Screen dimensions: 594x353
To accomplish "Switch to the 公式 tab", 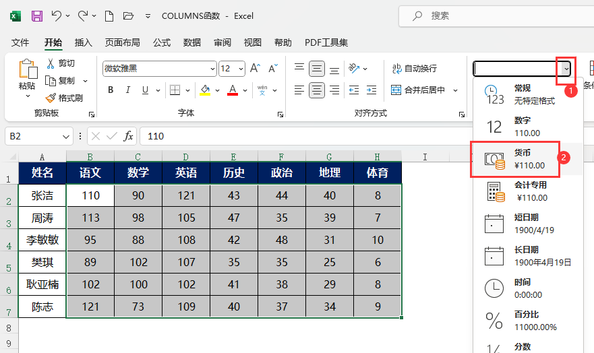I will tap(162, 42).
